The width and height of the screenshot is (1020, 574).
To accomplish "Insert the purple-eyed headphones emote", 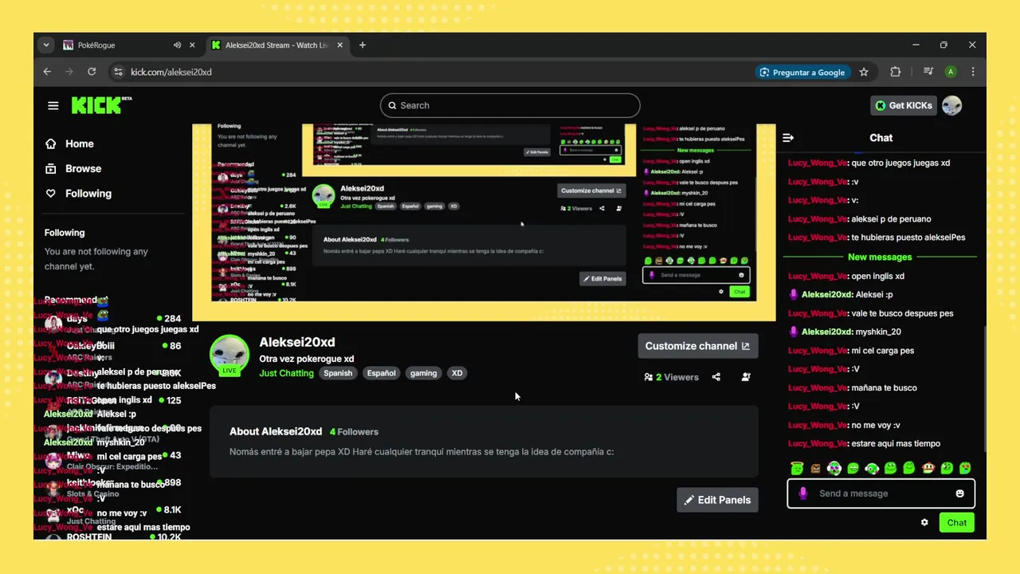I will pos(834,468).
